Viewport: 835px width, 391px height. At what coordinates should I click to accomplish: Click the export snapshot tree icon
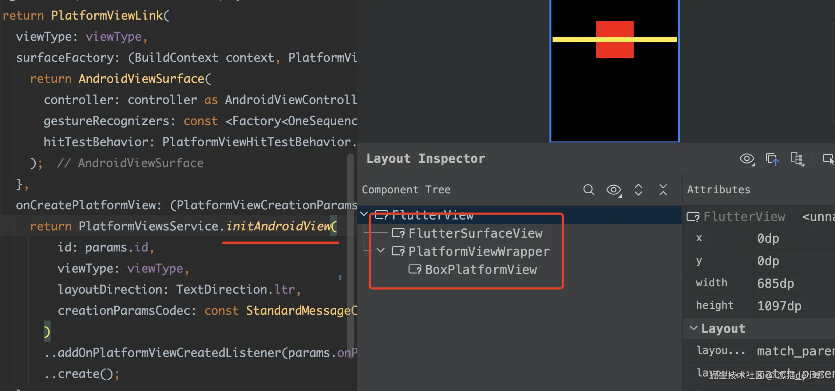797,159
